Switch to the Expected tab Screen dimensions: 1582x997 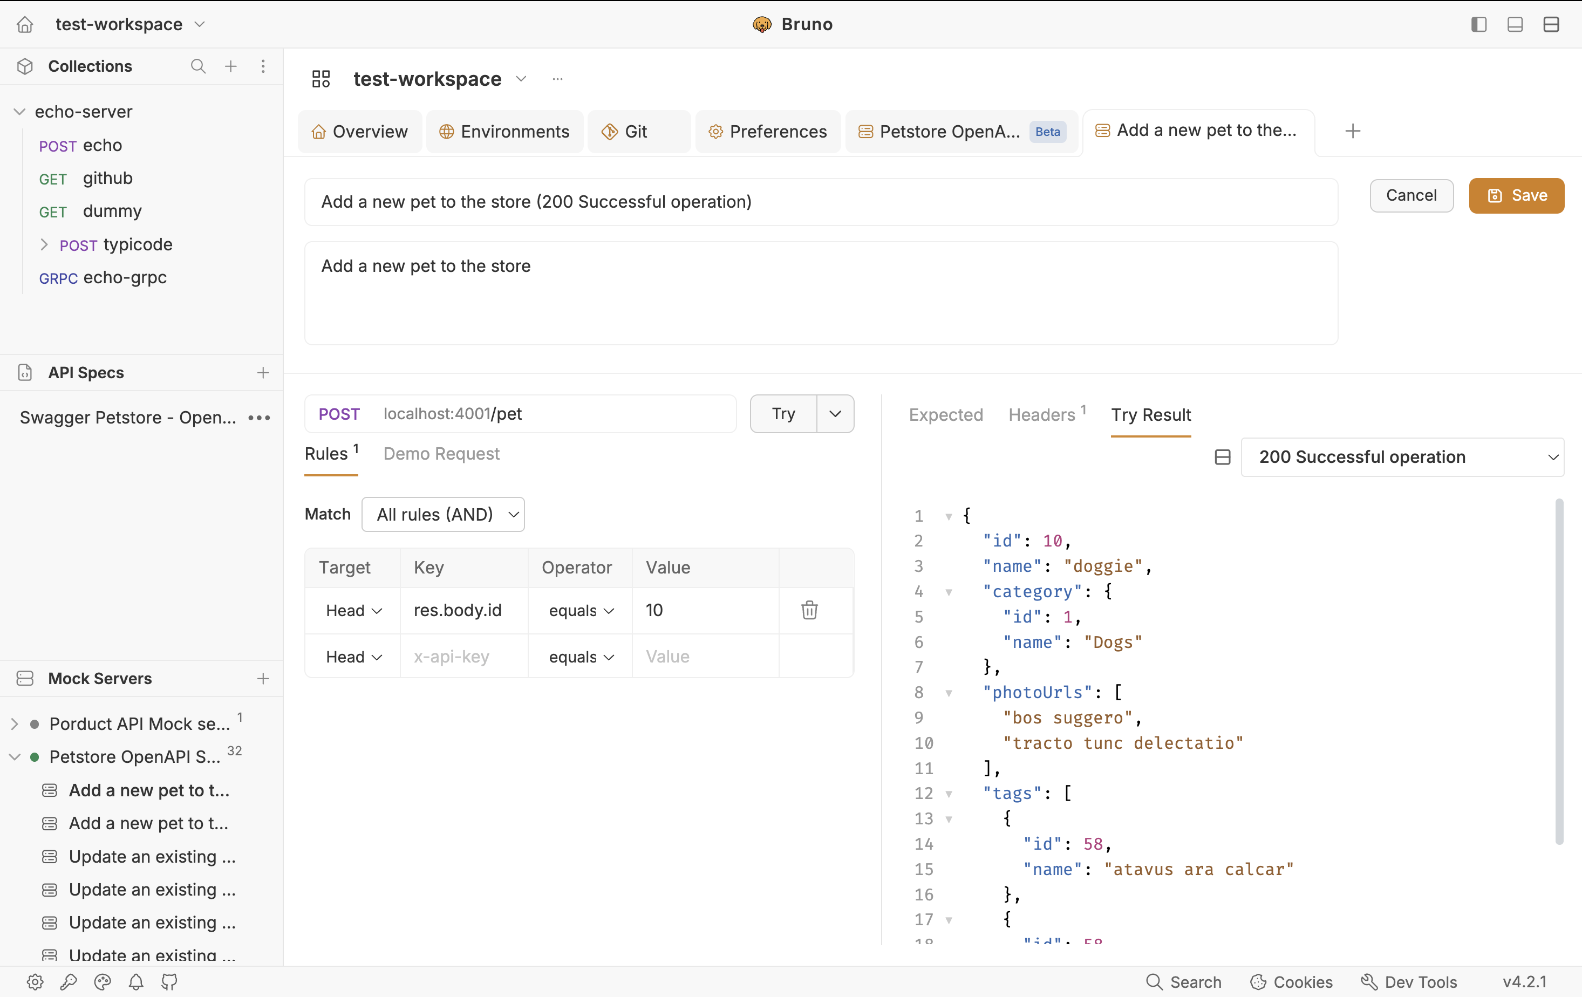point(945,414)
